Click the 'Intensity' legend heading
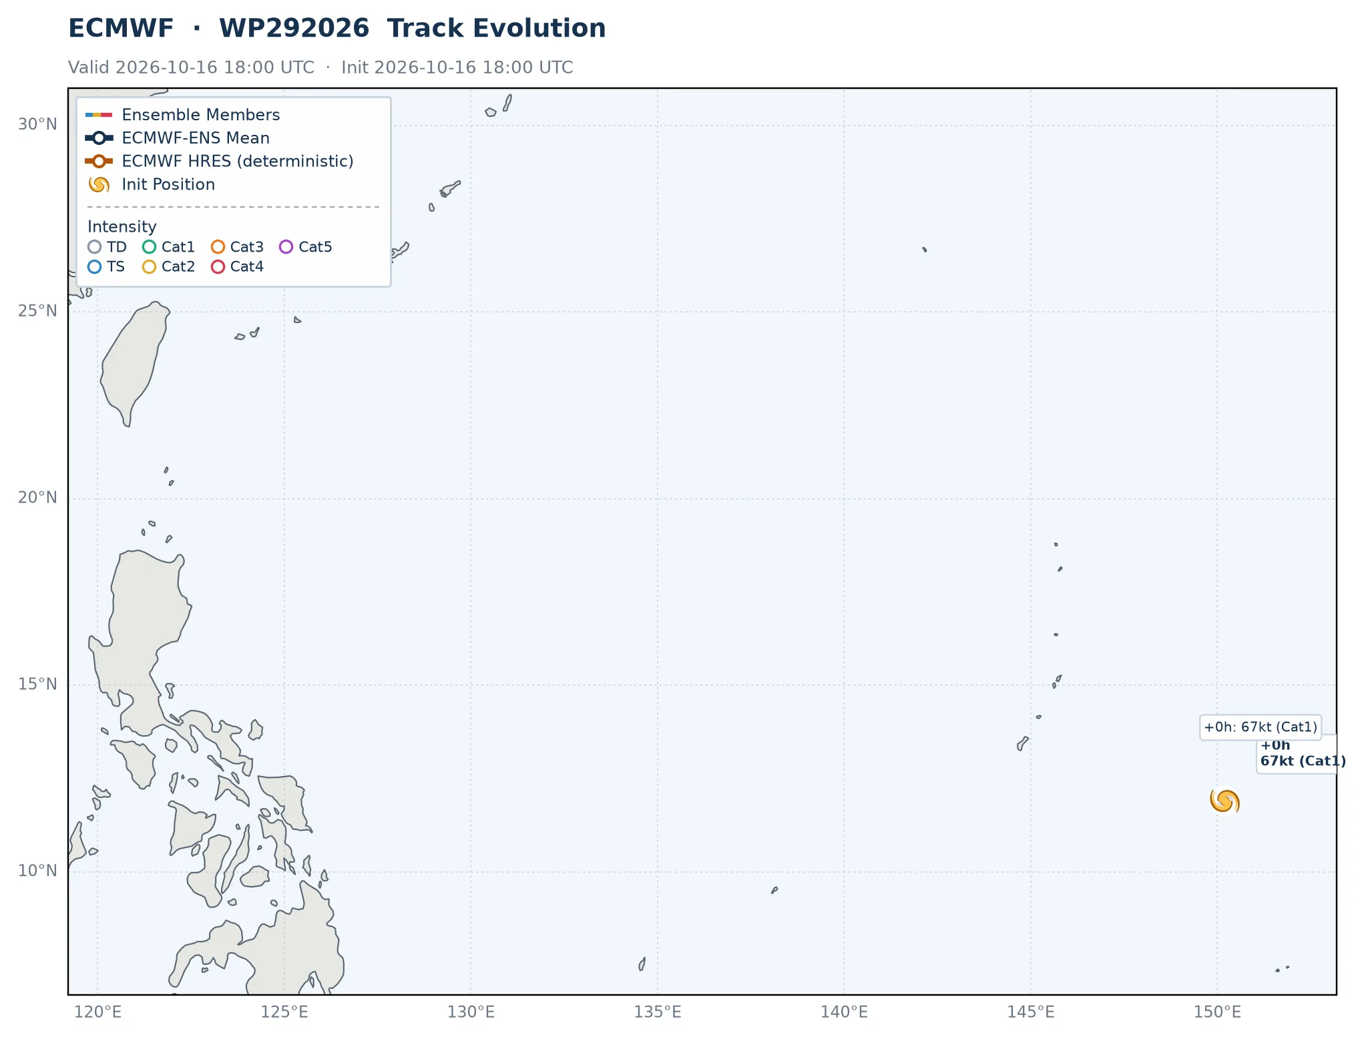1354x1039 pixels. (122, 227)
